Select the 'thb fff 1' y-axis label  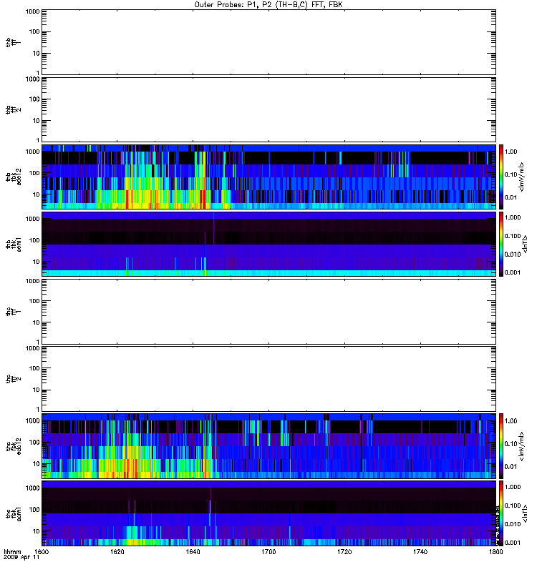(13, 43)
